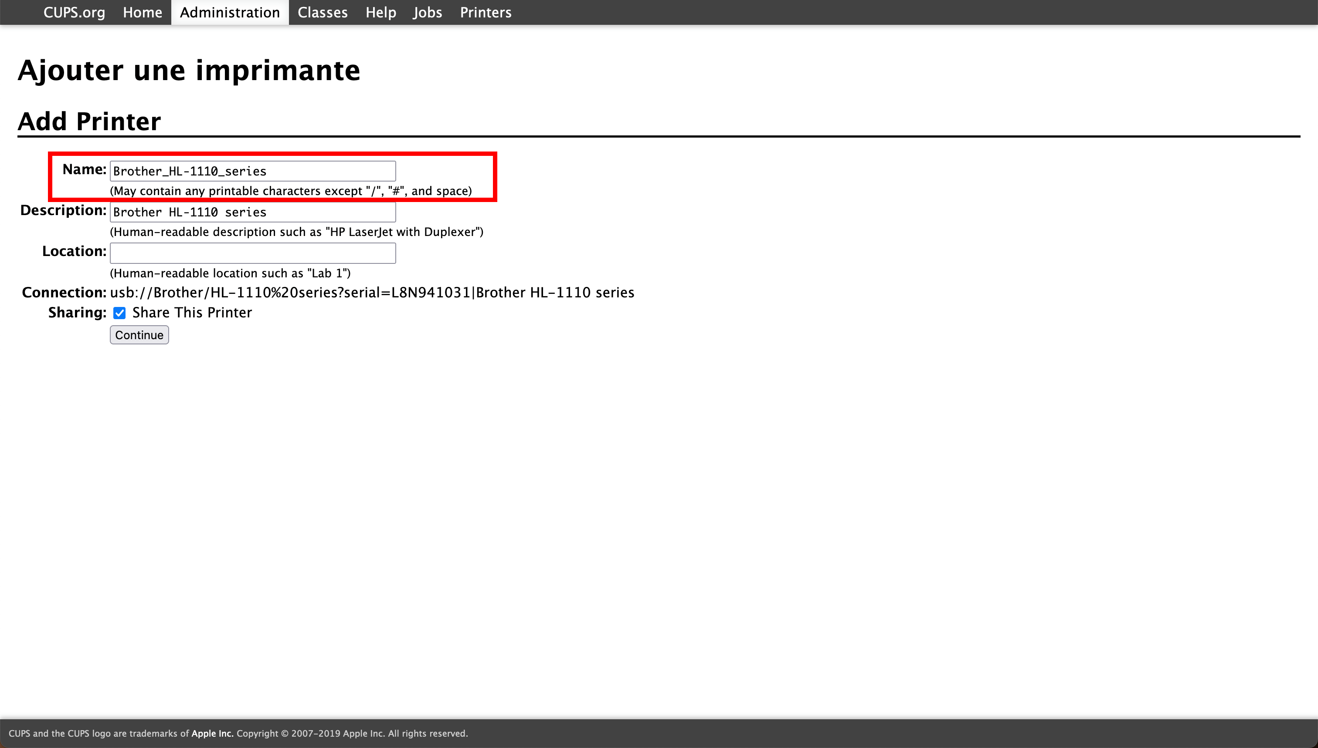This screenshot has width=1318, height=748.
Task: Click the 'May contain any printable characters' hint
Action: pyautogui.click(x=291, y=191)
